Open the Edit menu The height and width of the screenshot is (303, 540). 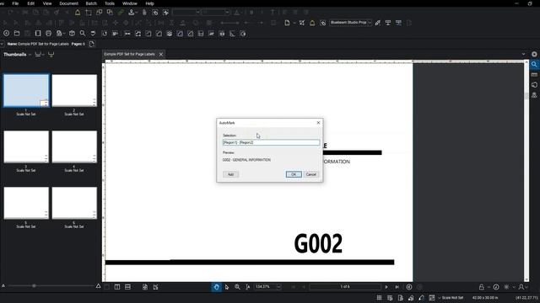tap(31, 3)
